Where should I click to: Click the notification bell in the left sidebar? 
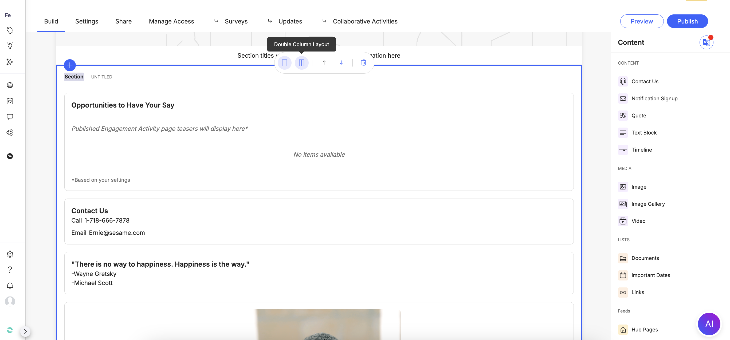pos(10,285)
